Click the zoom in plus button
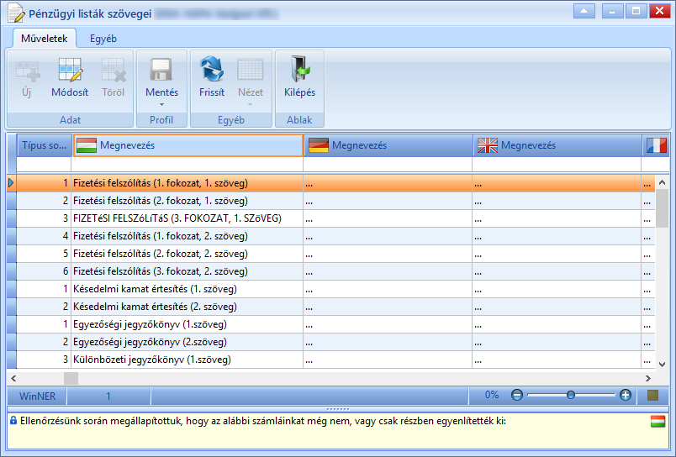This screenshot has height=457, width=676. [x=625, y=395]
